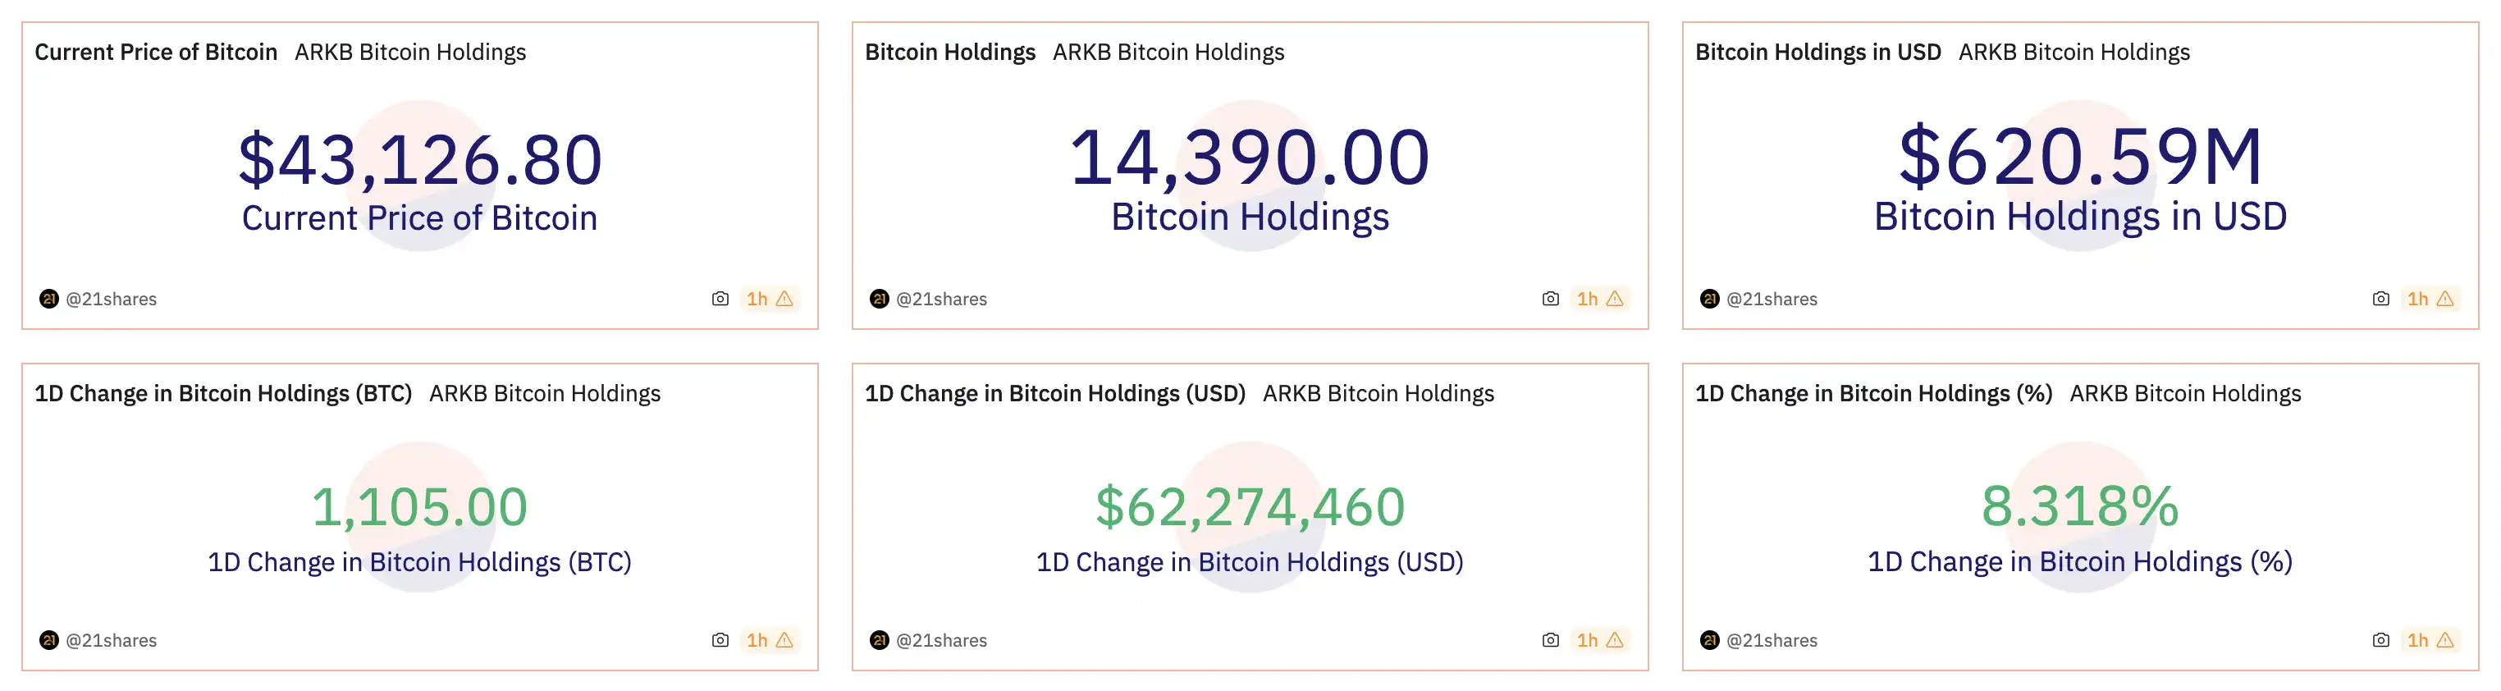Open @21shares profile on Current Price card

(x=111, y=299)
